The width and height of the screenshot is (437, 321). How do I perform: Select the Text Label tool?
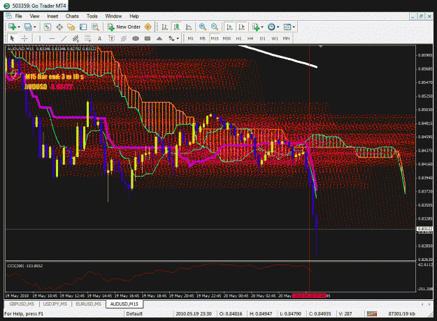point(111,38)
